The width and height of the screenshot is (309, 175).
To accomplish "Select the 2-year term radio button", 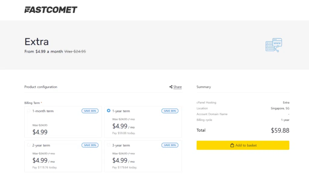I will pos(29,145).
